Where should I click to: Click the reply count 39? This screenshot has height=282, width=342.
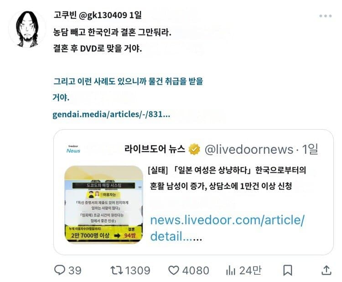[x=75, y=271]
